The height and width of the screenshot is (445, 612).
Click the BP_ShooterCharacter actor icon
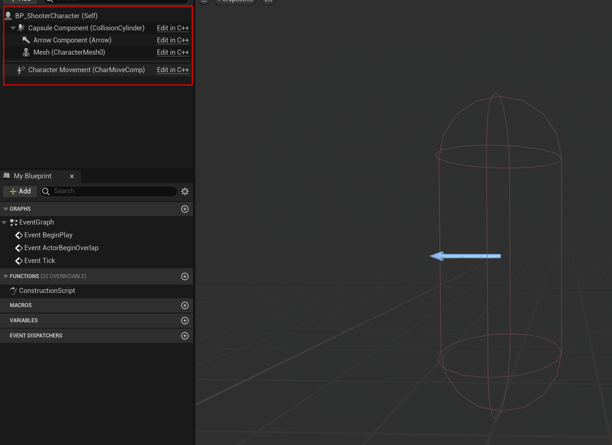tap(8, 16)
